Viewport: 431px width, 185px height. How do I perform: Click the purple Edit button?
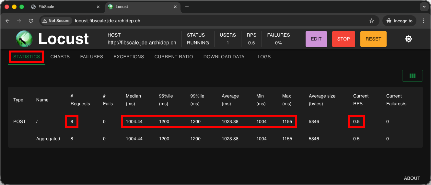(316, 39)
